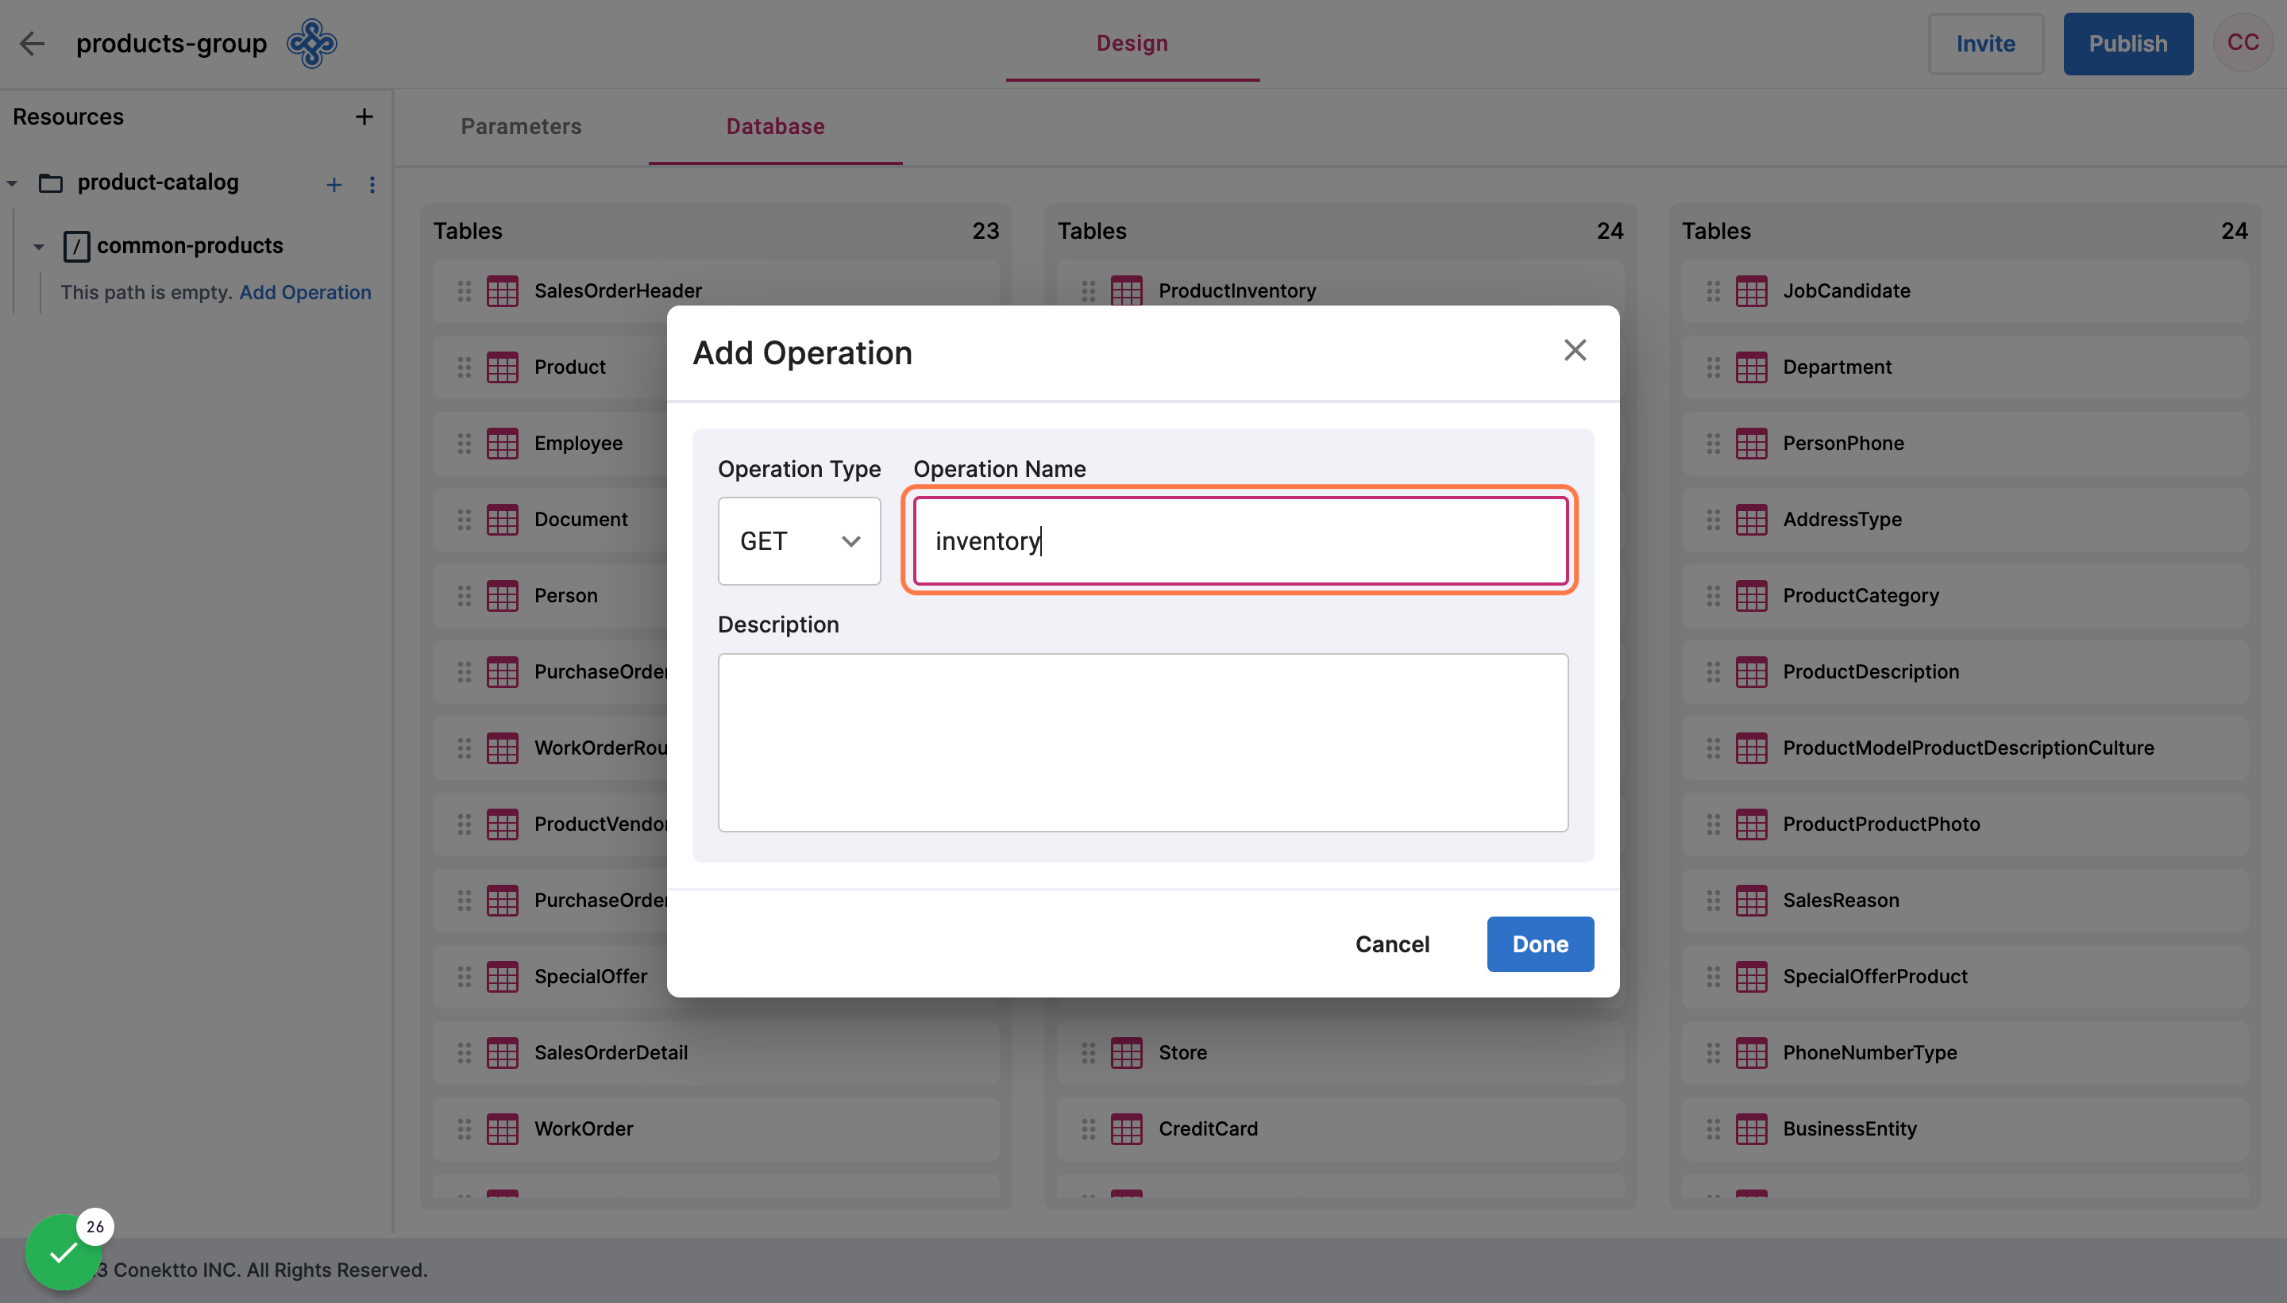The height and width of the screenshot is (1303, 2287).
Task: Click the JobCandidate table icon
Action: coord(1751,291)
